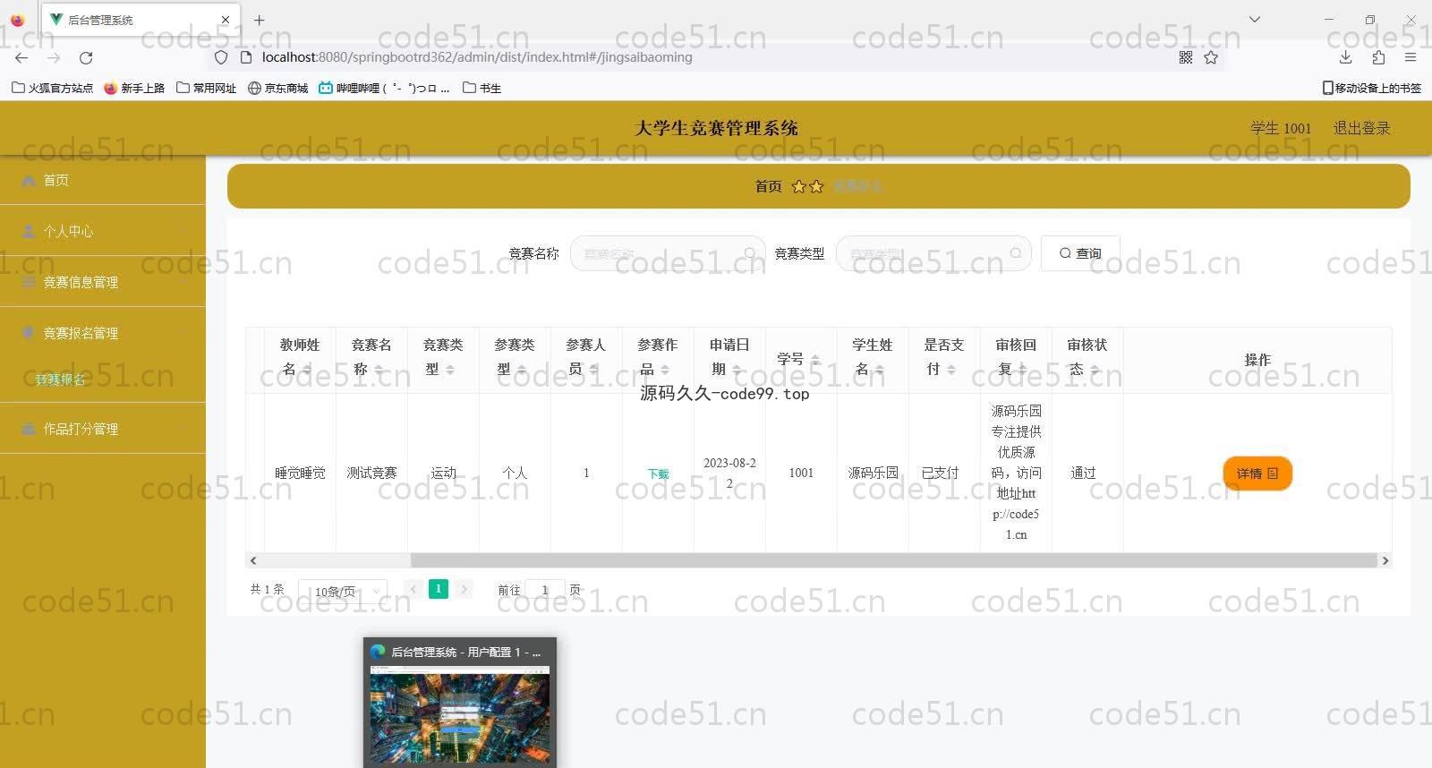Click the QR code icon in address bar

point(1186,57)
